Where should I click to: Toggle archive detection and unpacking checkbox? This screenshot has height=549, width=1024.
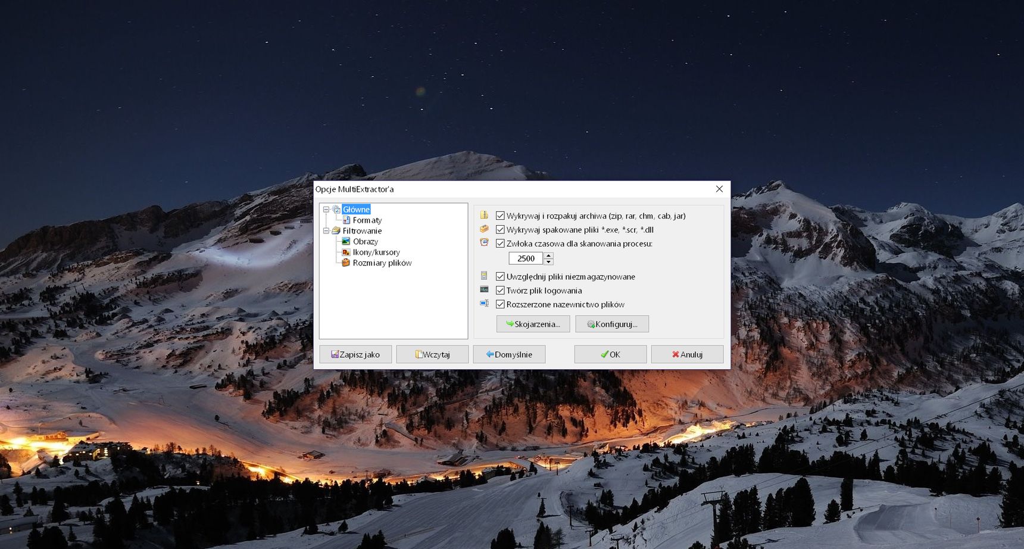point(500,216)
